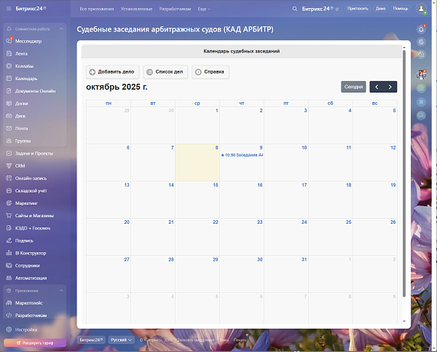Open the Диск section in sidebar
Image resolution: width=437 pixels, height=352 pixels.
pyautogui.click(x=20, y=116)
